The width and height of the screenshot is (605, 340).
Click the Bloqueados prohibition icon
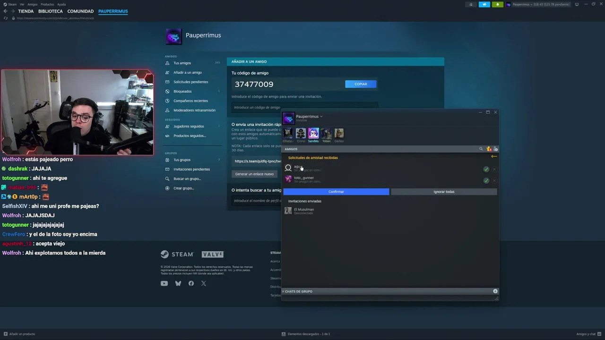click(x=167, y=91)
